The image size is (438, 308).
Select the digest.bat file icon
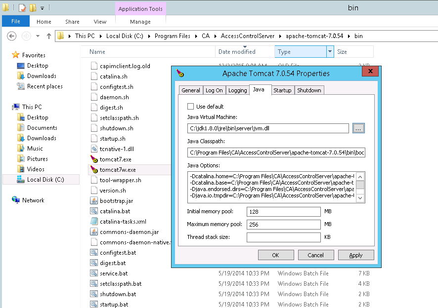click(94, 263)
